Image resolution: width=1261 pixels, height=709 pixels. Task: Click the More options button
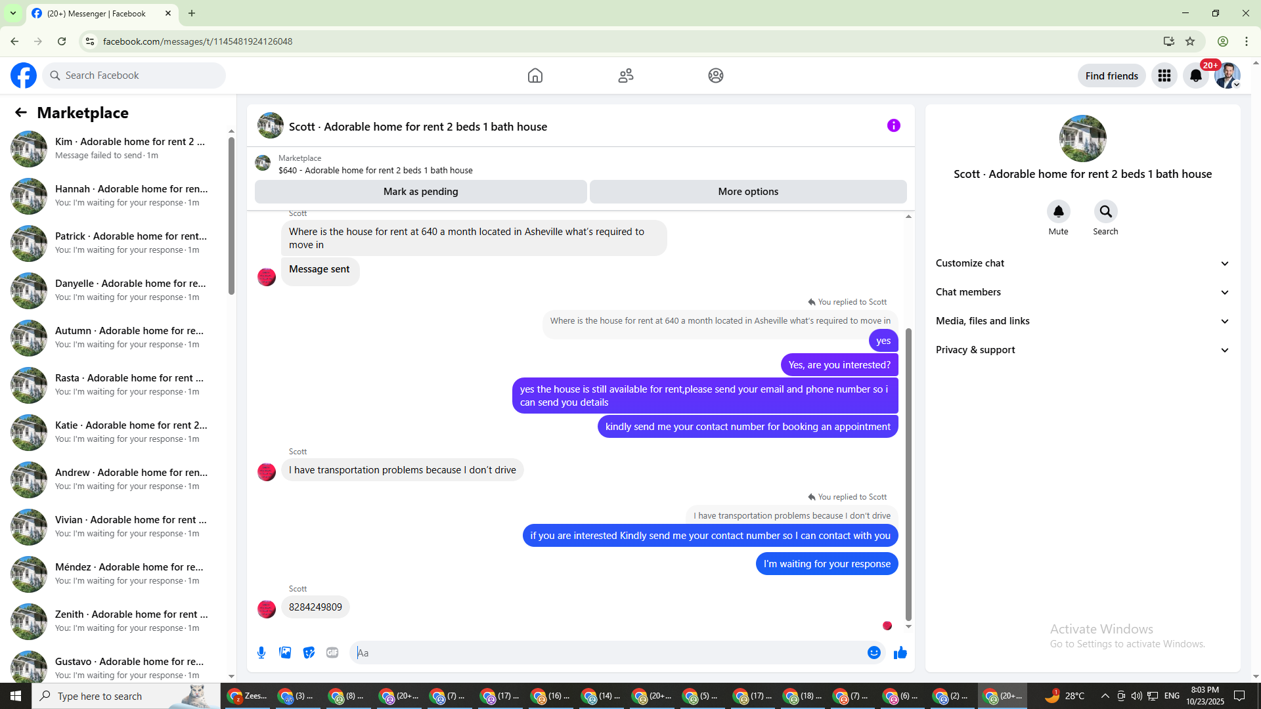pos(748,192)
